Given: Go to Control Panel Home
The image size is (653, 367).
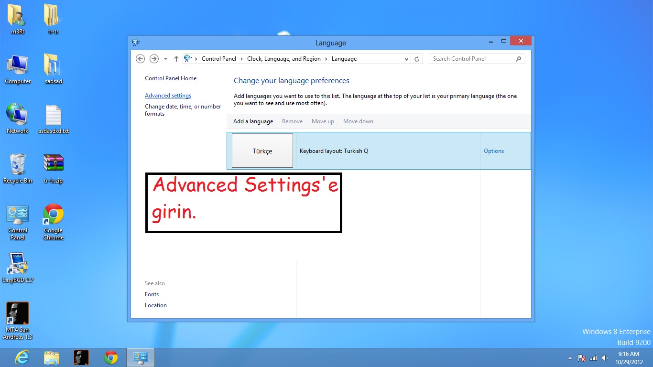Looking at the screenshot, I should (171, 78).
